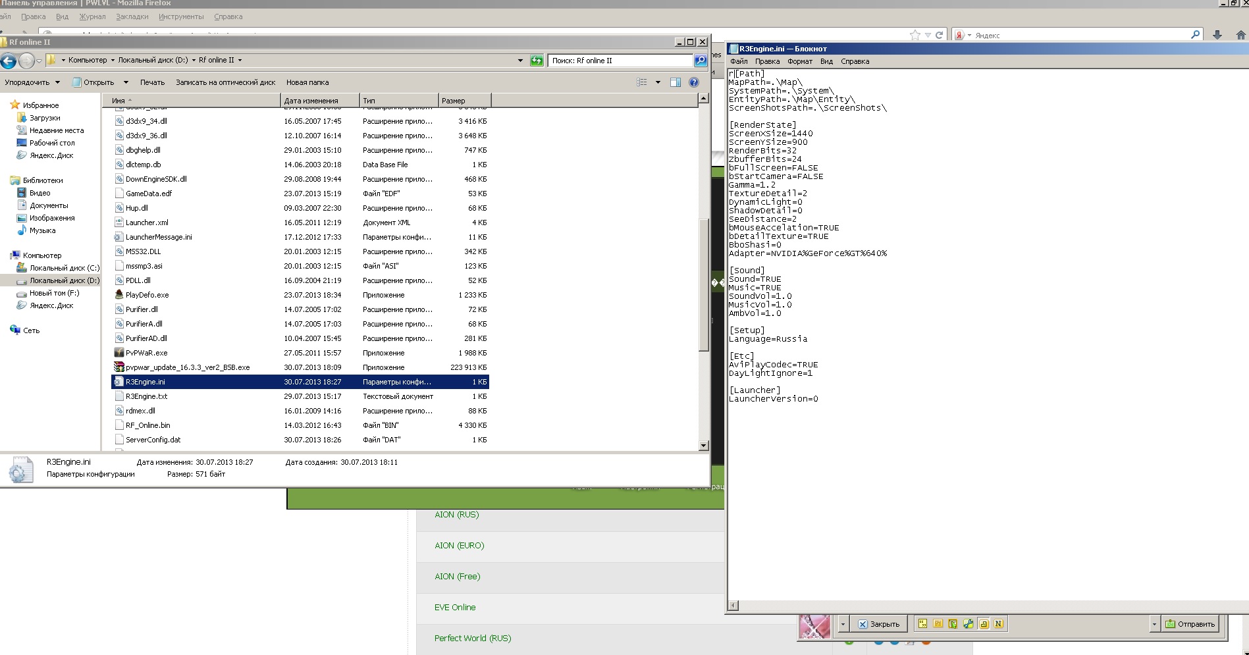Viewport: 1249px width, 655px height.
Task: Go to Firefox home page icon
Action: 1241,36
